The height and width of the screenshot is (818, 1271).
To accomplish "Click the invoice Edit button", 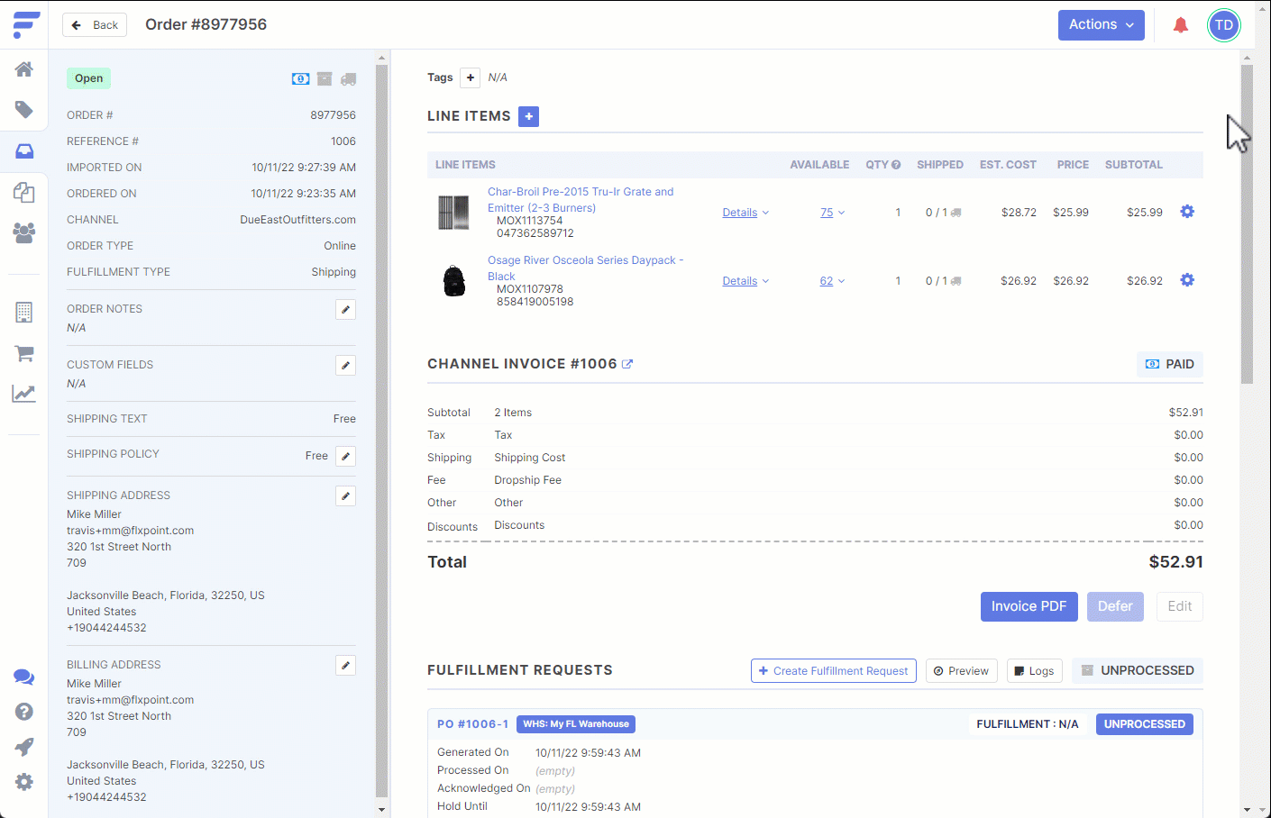I will [1179, 606].
